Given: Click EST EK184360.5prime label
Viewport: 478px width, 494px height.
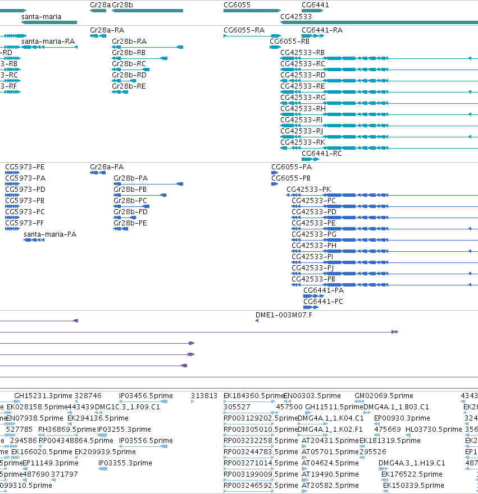Looking at the screenshot, I should tap(254, 396).
